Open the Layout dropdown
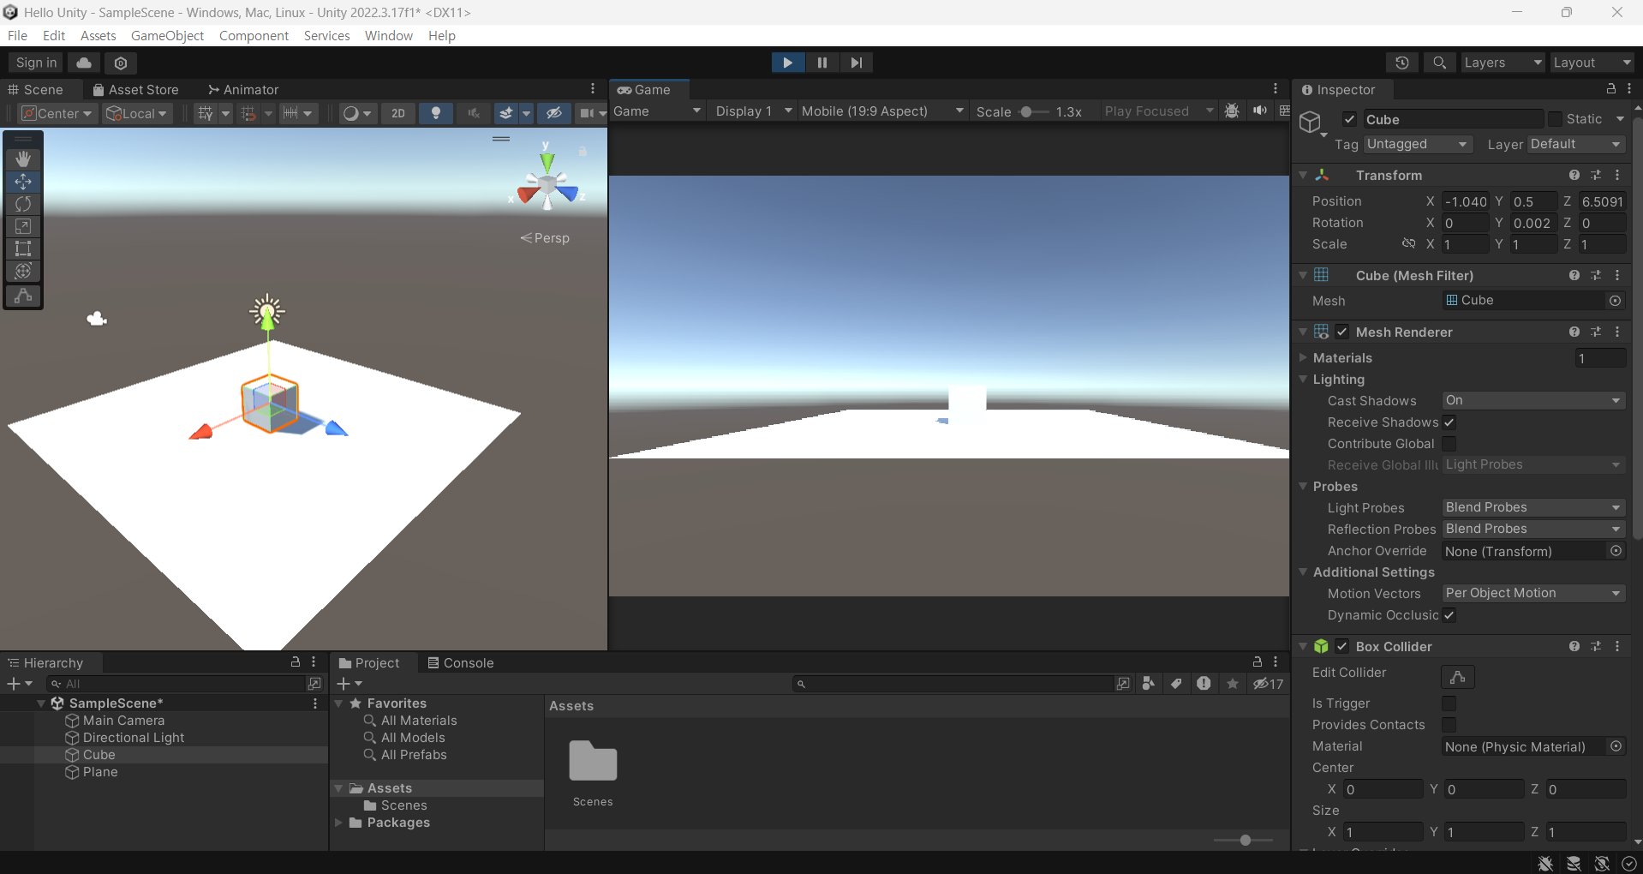Screen dimensions: 1643x874 tap(1592, 63)
